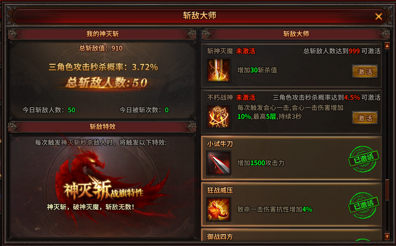Select the 小试牛刀 blade icon

coord(219,163)
